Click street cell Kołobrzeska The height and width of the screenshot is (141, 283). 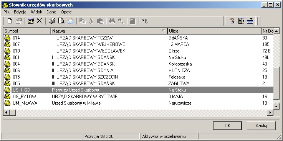coord(180,64)
